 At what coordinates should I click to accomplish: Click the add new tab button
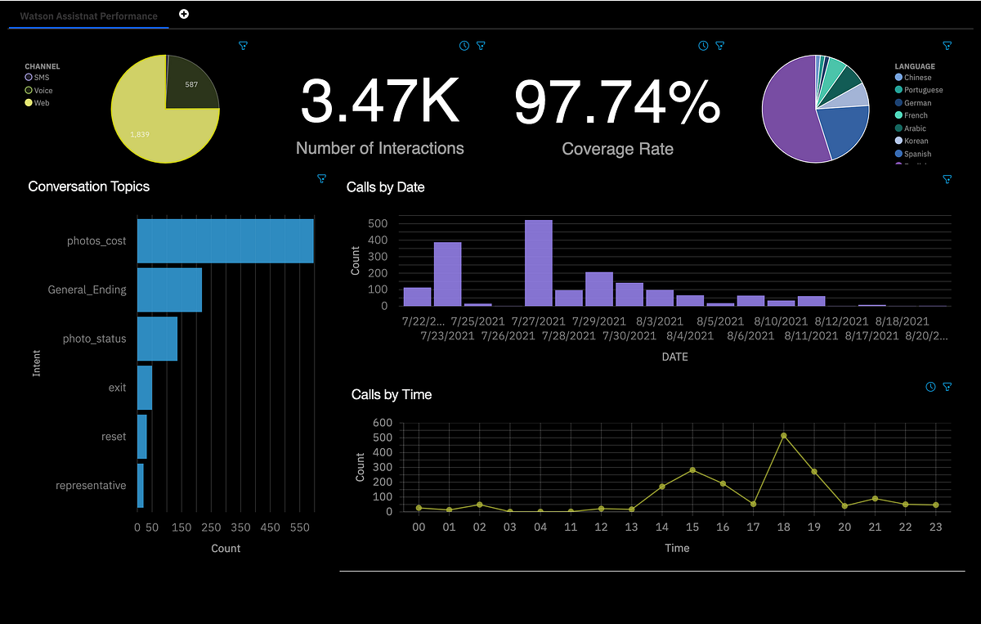pos(183,13)
